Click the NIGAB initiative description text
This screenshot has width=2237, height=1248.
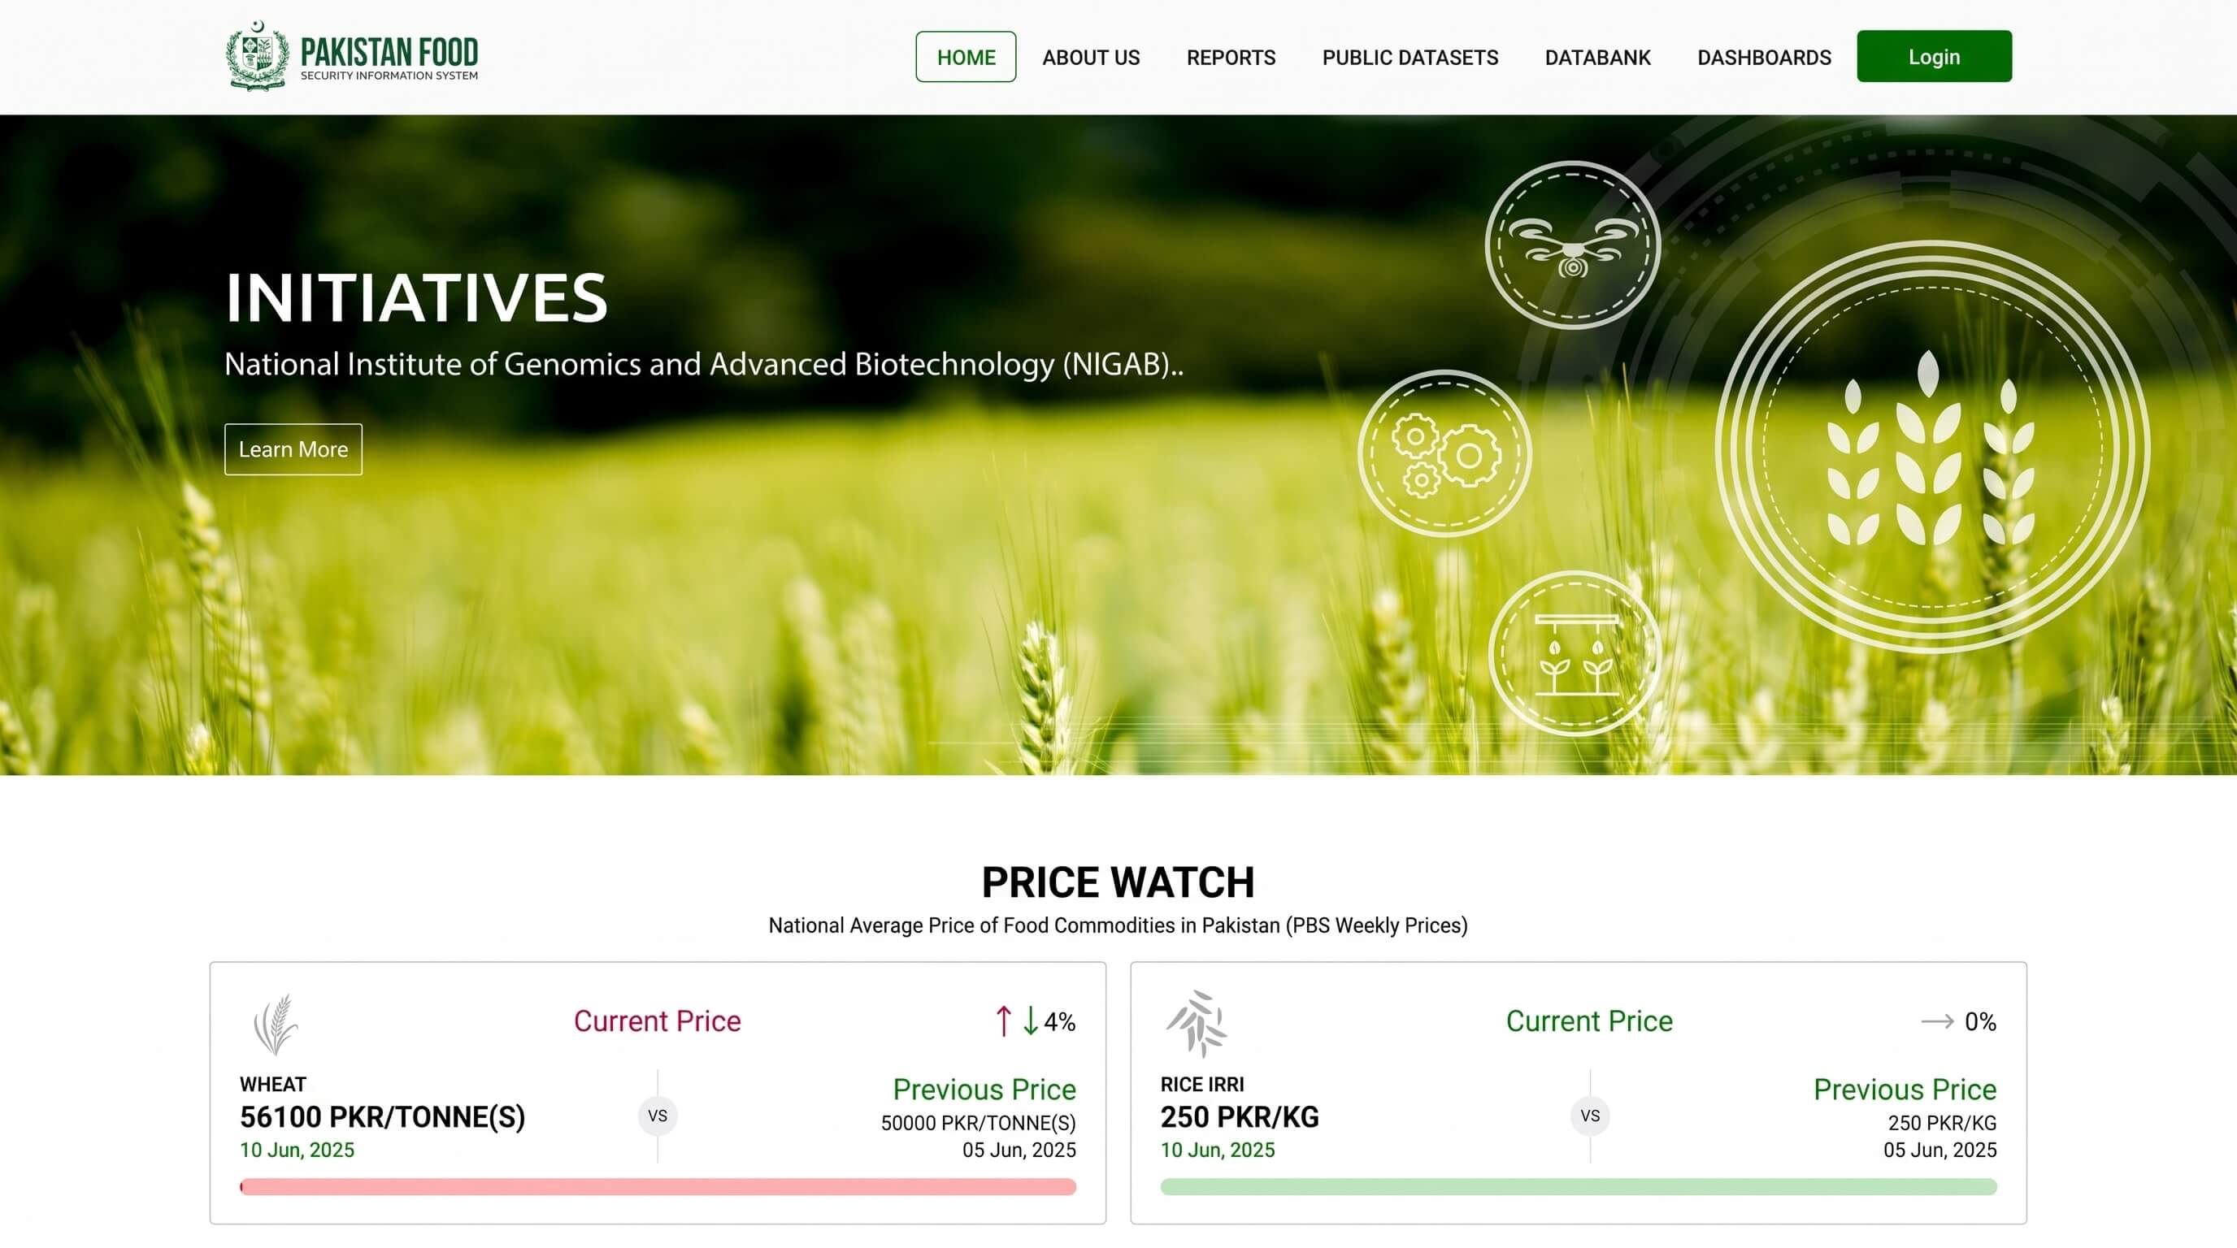click(x=703, y=365)
